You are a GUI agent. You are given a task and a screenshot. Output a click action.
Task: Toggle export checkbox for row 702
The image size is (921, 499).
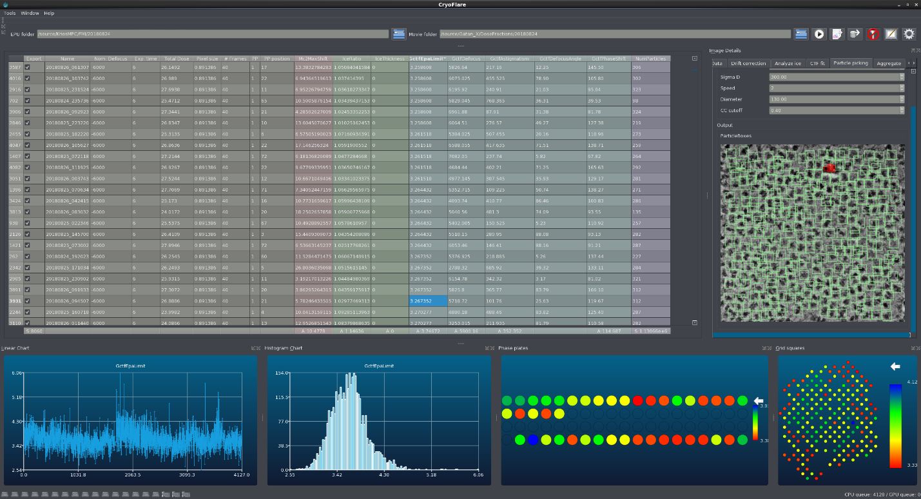coord(27,101)
